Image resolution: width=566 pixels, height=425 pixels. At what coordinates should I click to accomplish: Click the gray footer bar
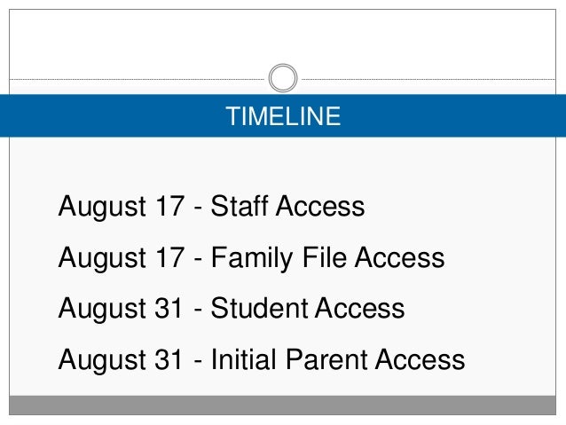click(x=283, y=405)
